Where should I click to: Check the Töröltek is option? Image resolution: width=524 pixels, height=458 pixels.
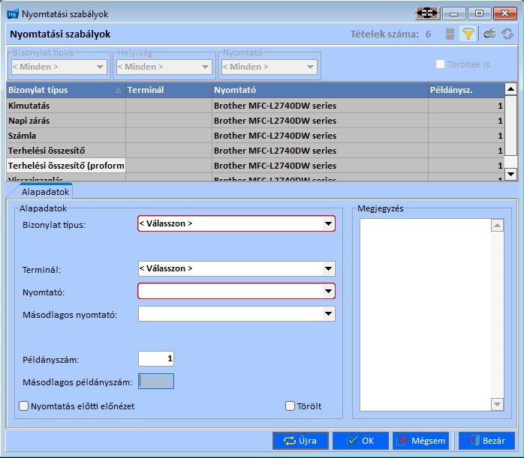click(441, 64)
